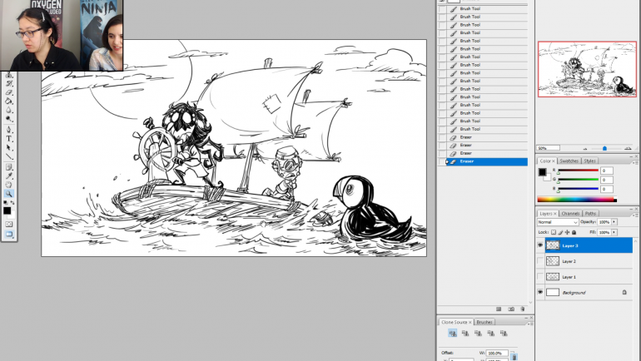Toggle visibility of the Background layer
The image size is (641, 361).
(x=540, y=293)
